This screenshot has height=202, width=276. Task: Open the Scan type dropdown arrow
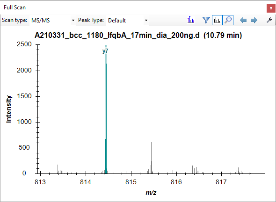[x=73, y=20]
